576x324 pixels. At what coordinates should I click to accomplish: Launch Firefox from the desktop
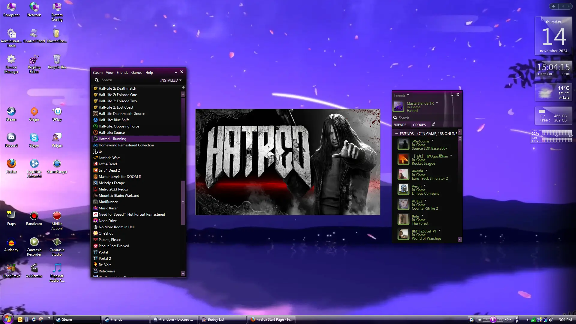(11, 166)
